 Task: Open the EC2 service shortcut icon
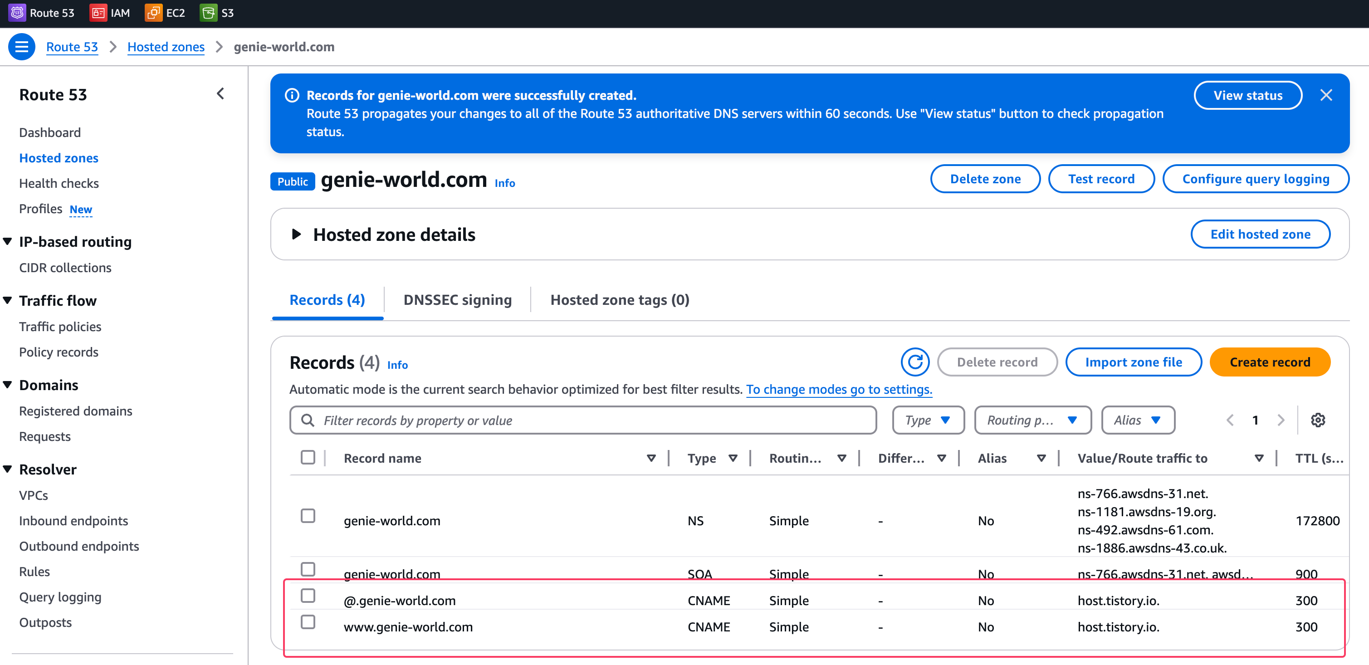(153, 13)
